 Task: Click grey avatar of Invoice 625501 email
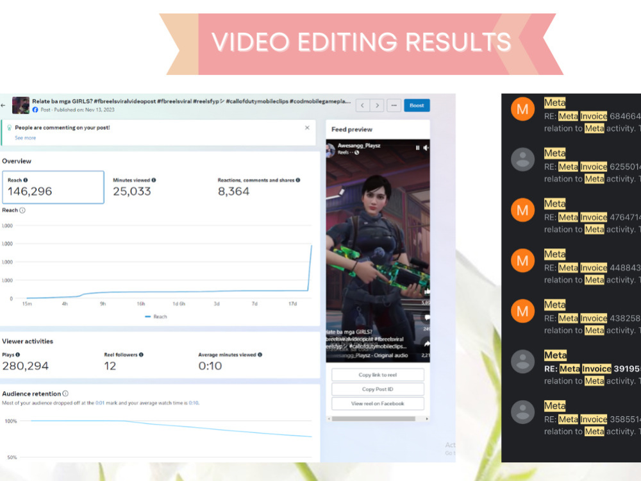[x=523, y=160]
